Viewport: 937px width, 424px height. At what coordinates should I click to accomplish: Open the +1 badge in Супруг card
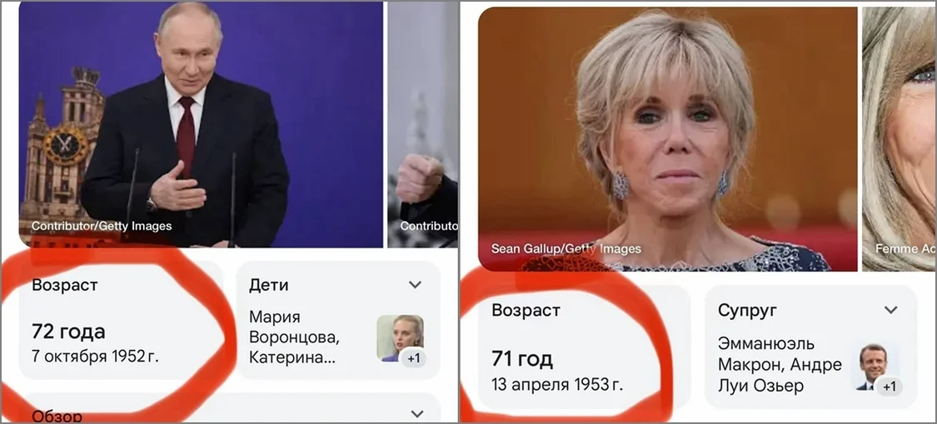[x=890, y=387]
